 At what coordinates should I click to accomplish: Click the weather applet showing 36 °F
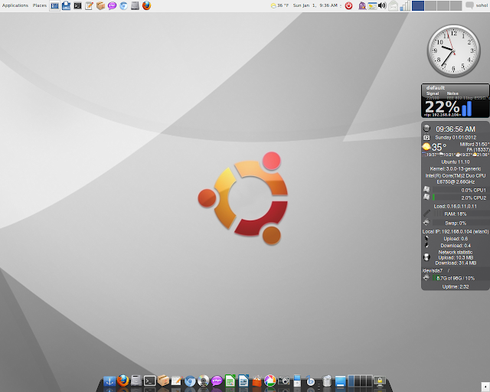(x=279, y=5)
